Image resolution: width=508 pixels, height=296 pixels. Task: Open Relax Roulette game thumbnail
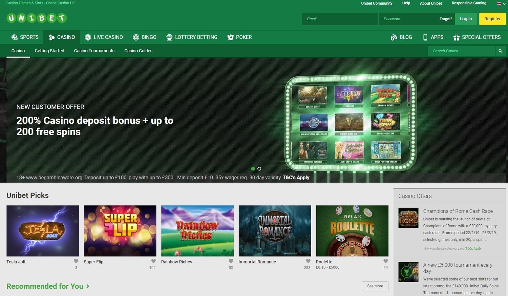click(352, 231)
